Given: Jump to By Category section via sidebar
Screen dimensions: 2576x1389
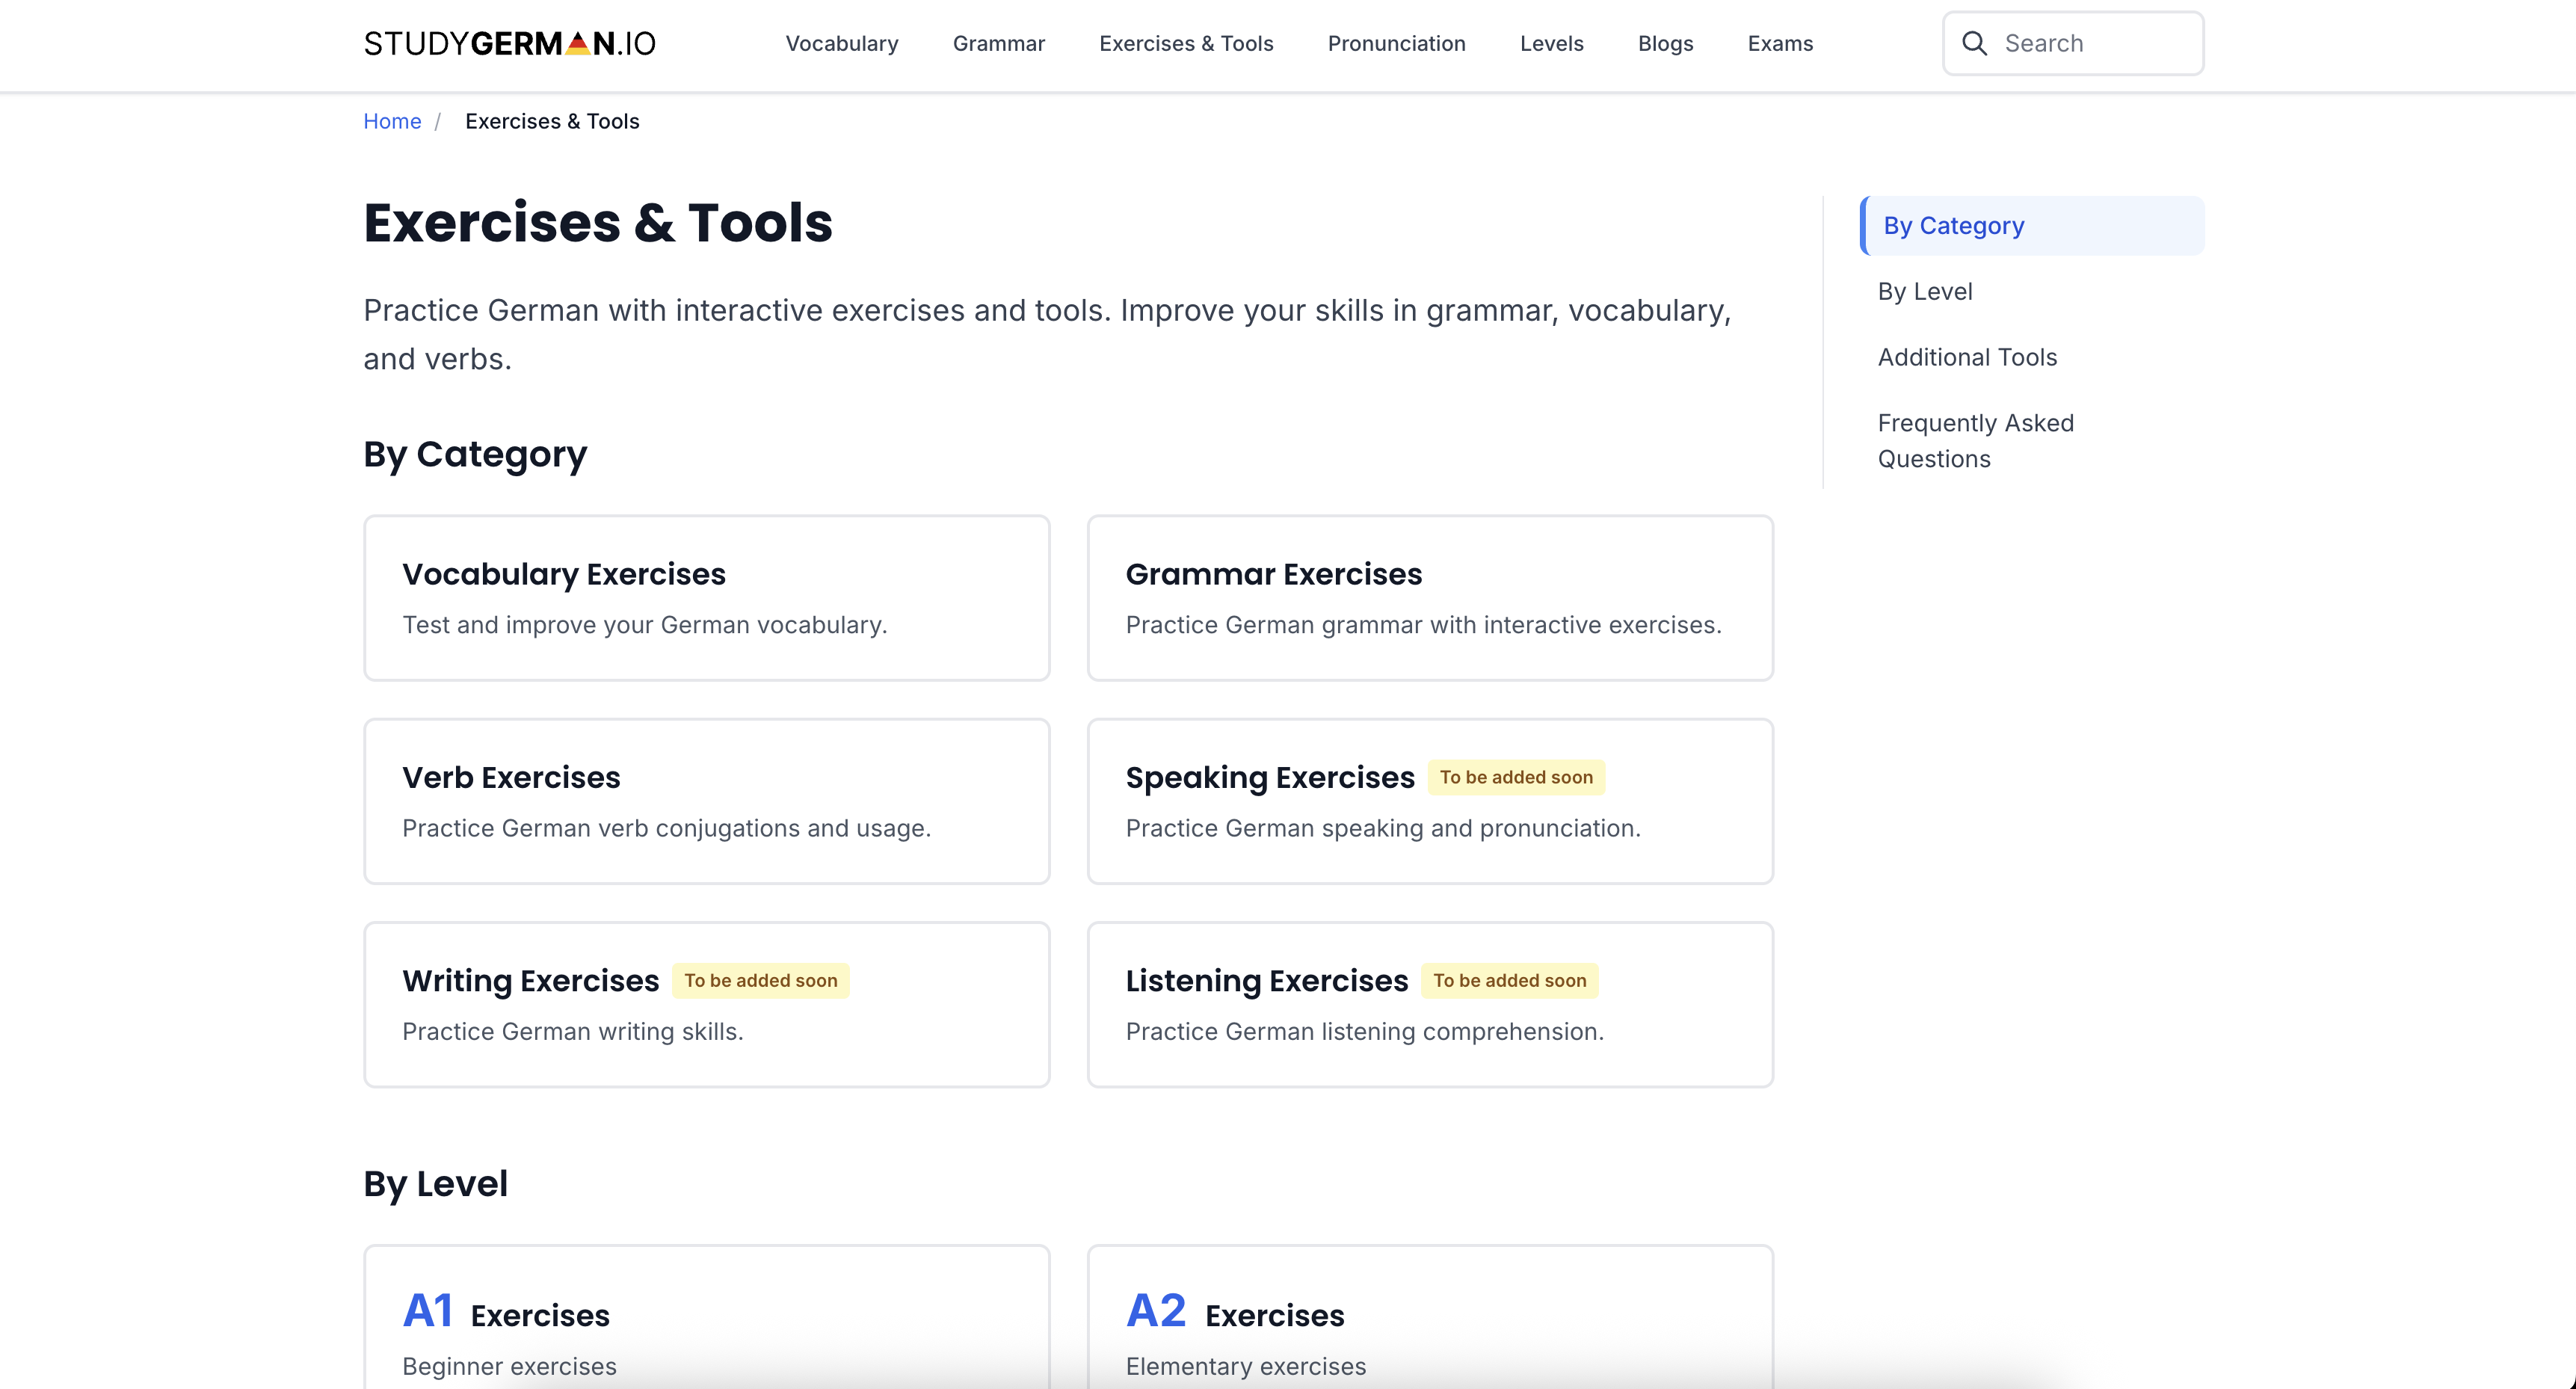Looking at the screenshot, I should [1953, 225].
